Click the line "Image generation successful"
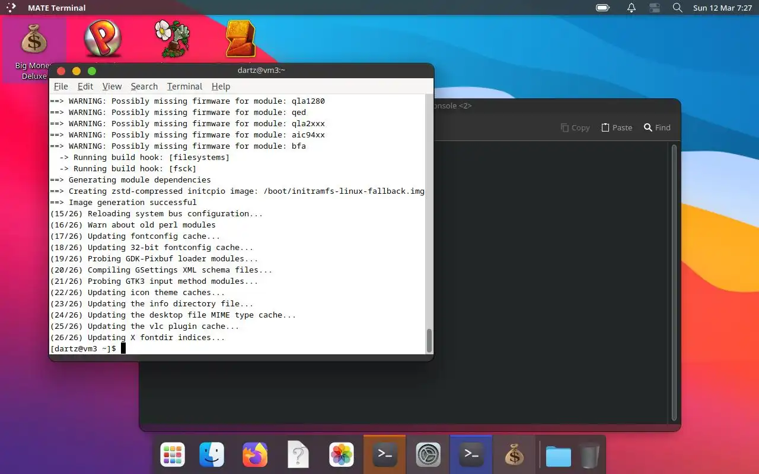Screen dimensions: 759x474 tap(123, 203)
